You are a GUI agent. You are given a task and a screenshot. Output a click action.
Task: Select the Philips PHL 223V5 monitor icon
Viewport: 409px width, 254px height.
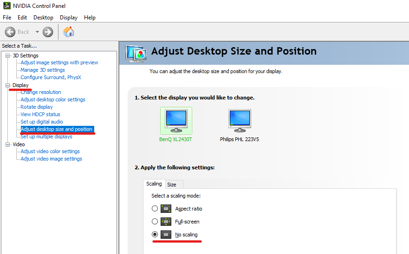coord(240,121)
